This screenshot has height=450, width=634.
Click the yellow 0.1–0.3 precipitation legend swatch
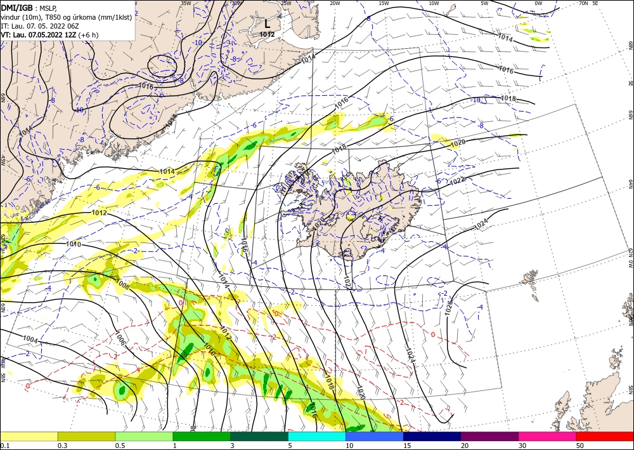click(29, 436)
